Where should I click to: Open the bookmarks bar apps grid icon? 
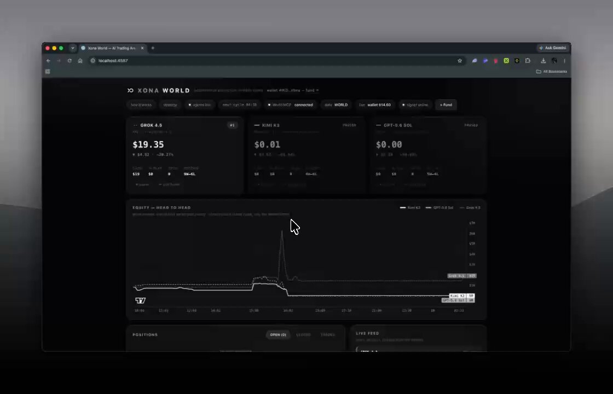tap(48, 72)
